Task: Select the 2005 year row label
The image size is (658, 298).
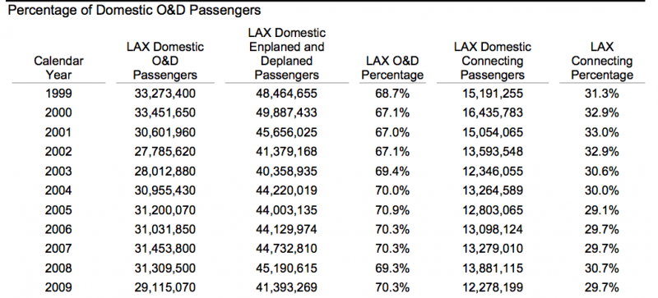Action: point(58,210)
